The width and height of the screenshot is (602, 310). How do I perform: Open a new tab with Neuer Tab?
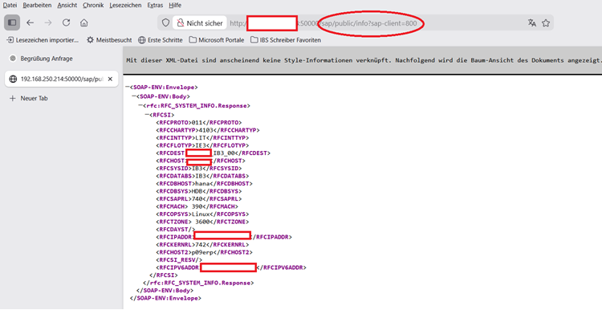click(29, 98)
